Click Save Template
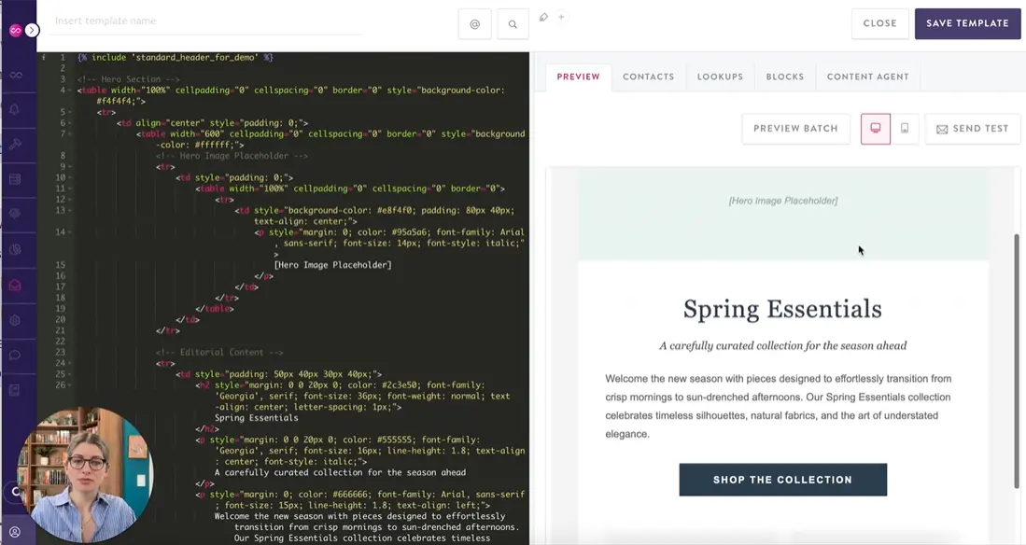Screen dimensions: 1026x545 click(967, 23)
